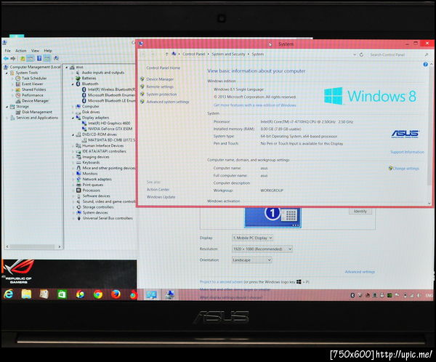This screenshot has width=436, height=362.
Task: Open the Orientation Landscape dropdown
Action: coord(252,260)
